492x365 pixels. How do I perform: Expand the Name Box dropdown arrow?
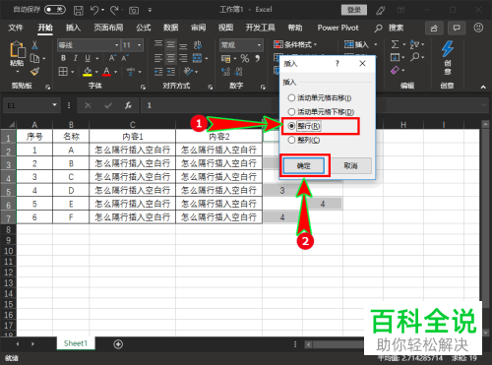click(x=54, y=105)
